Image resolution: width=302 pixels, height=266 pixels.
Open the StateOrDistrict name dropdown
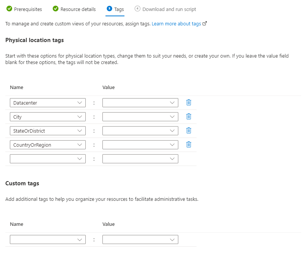pos(79,131)
